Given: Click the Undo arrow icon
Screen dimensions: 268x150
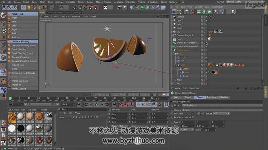Looking at the screenshot, I should click(61, 7).
